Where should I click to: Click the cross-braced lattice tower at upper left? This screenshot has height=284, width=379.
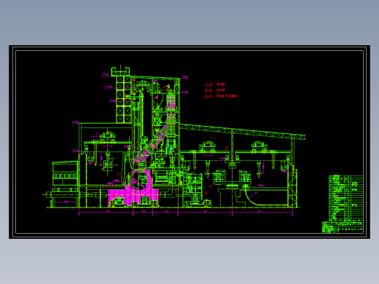124,100
